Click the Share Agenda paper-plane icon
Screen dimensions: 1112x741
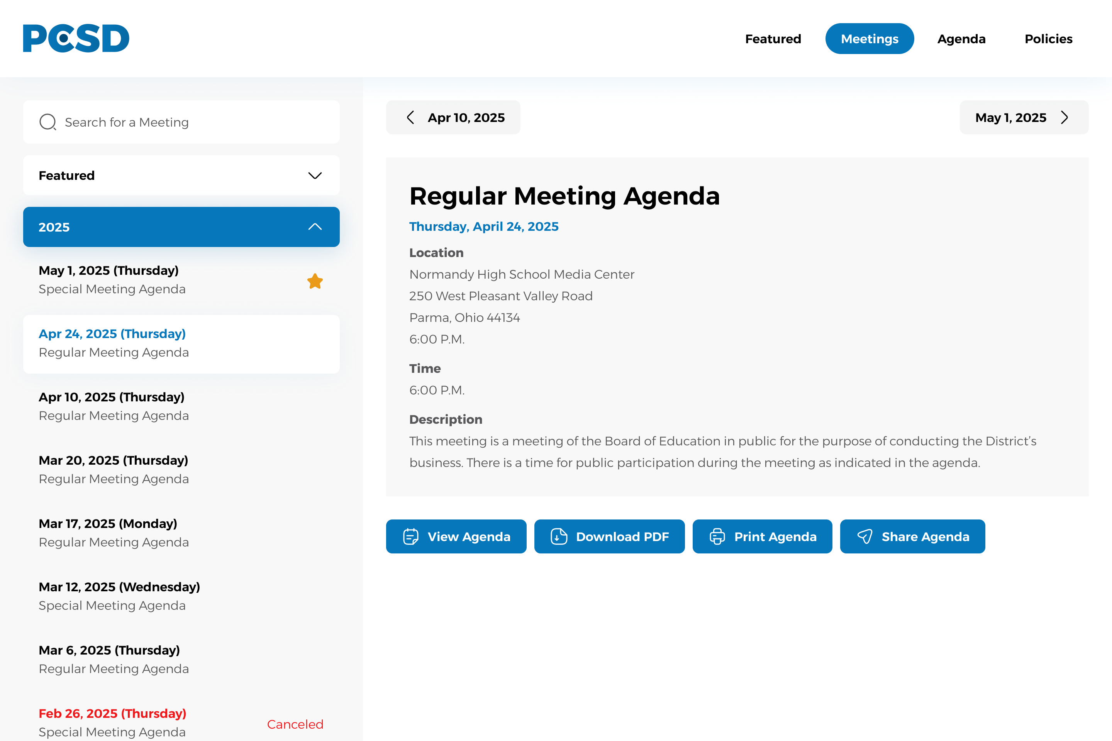(865, 536)
